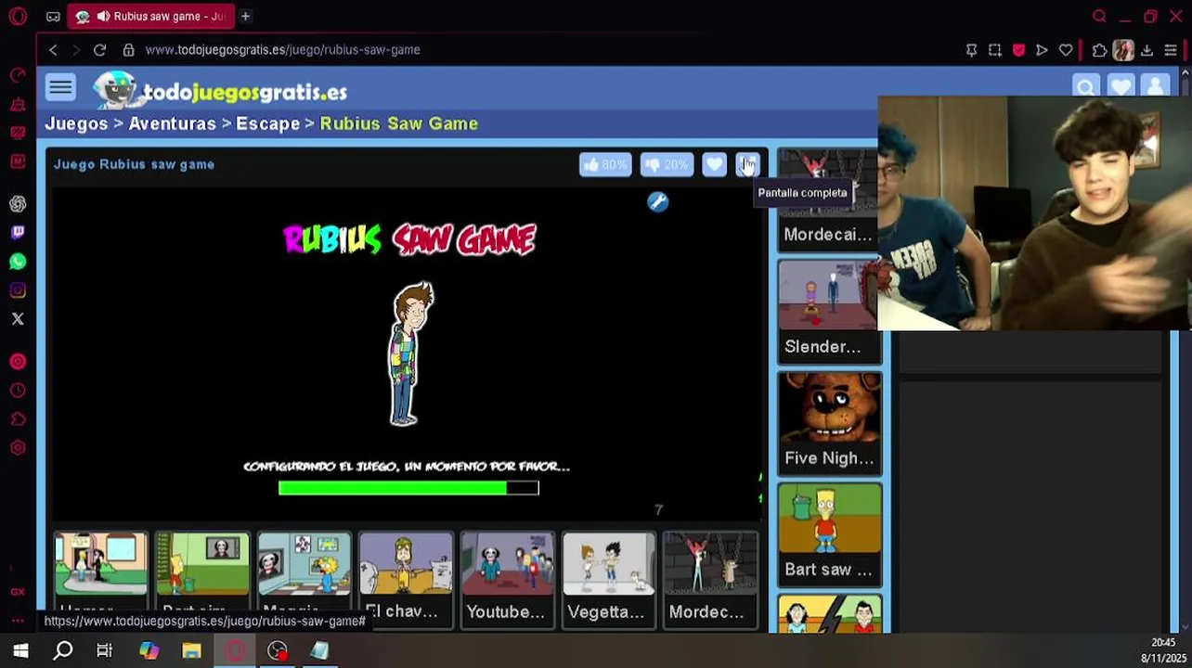Screen dimensions: 1192x668
Task: Open the site favorites heart button
Action: point(1121,87)
